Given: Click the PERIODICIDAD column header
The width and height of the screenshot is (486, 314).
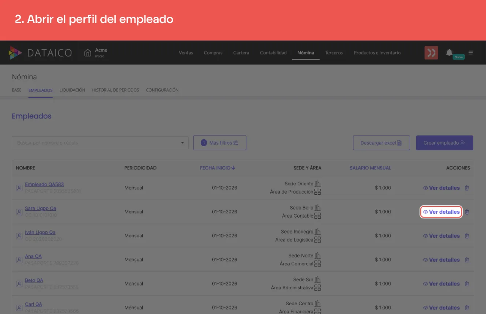Looking at the screenshot, I should [x=140, y=168].
